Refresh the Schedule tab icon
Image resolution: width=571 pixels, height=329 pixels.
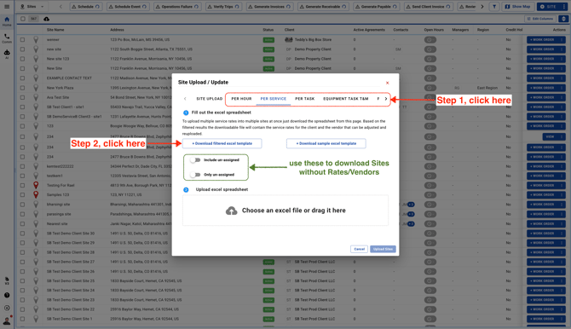(x=97, y=7)
